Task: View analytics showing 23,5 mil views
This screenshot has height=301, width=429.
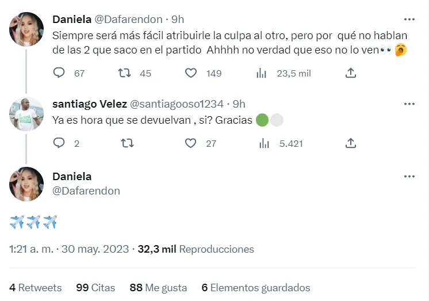Action: (261, 73)
